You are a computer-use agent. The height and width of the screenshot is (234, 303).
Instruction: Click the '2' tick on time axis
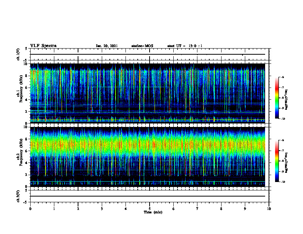pyautogui.click(x=78, y=209)
